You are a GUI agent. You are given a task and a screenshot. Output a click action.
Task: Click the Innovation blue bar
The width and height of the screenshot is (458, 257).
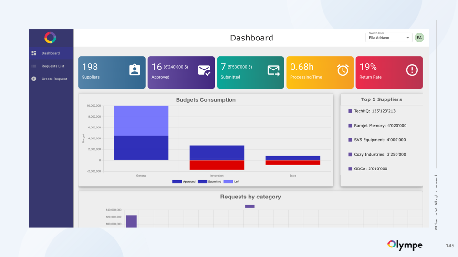click(x=217, y=153)
